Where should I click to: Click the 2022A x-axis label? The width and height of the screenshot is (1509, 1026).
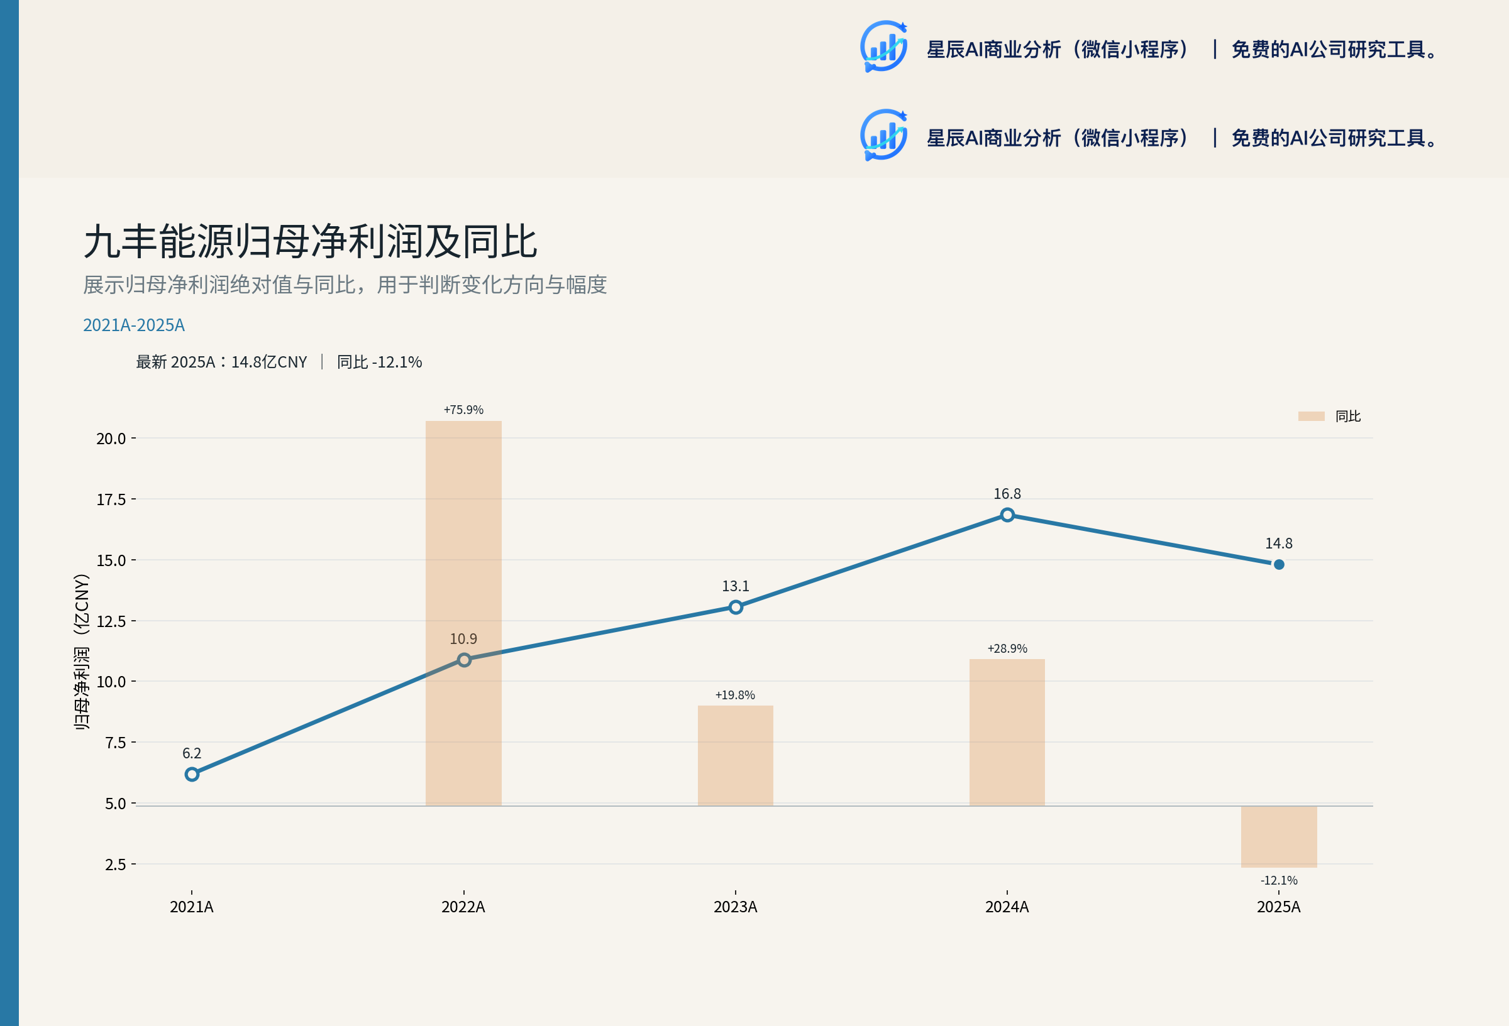[463, 907]
